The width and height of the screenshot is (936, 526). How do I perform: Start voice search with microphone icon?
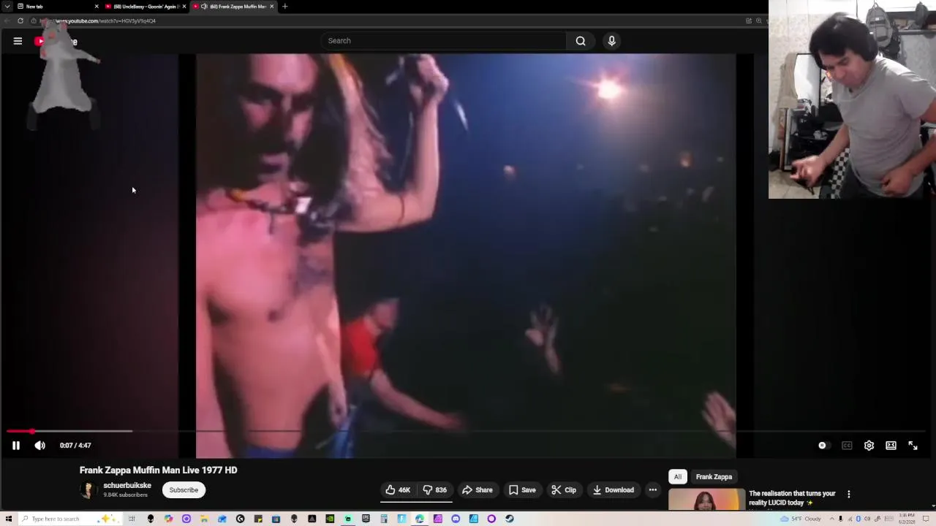(x=612, y=41)
